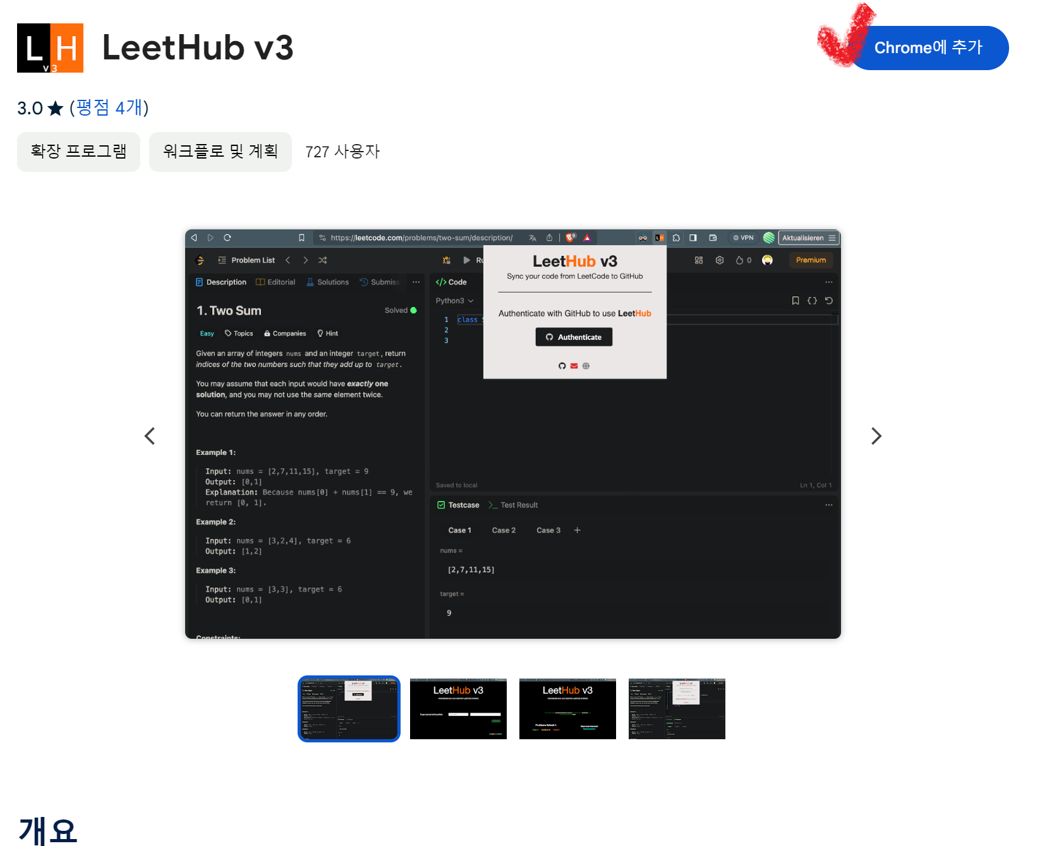Click the settings gear icon in preview
The width and height of the screenshot is (1047, 846).
pyautogui.click(x=720, y=260)
